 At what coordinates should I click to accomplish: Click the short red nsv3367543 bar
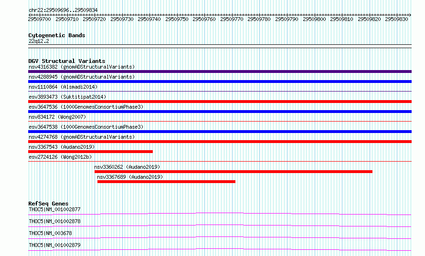point(91,152)
